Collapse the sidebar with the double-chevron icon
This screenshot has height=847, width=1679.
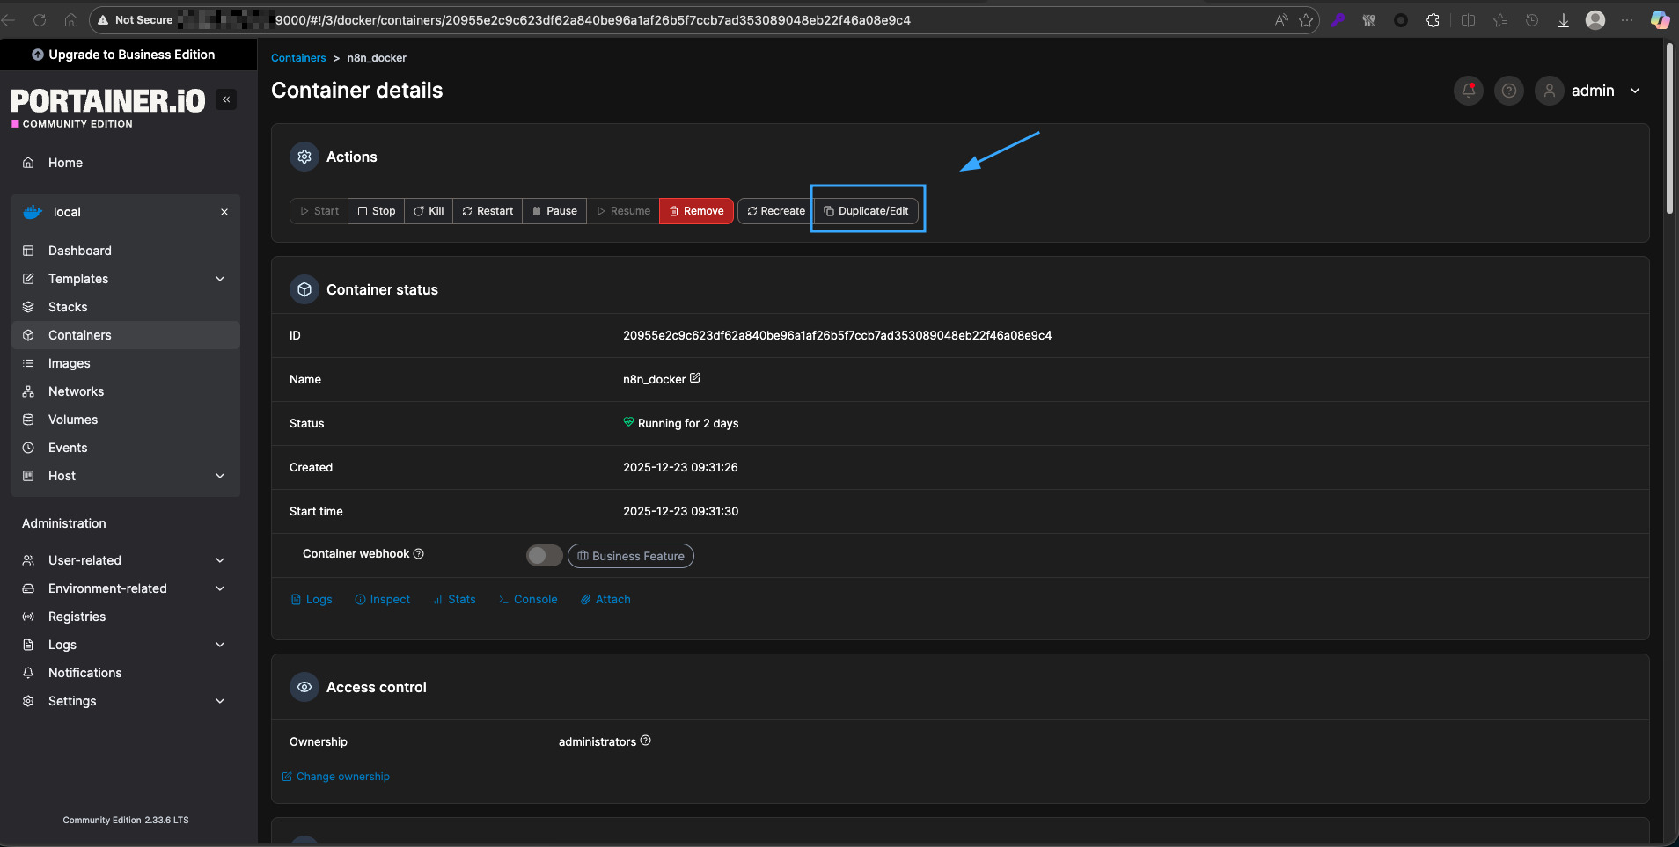226,99
